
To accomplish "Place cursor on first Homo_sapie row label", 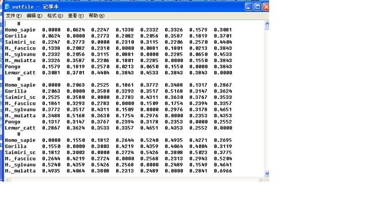I will tap(20, 30).
